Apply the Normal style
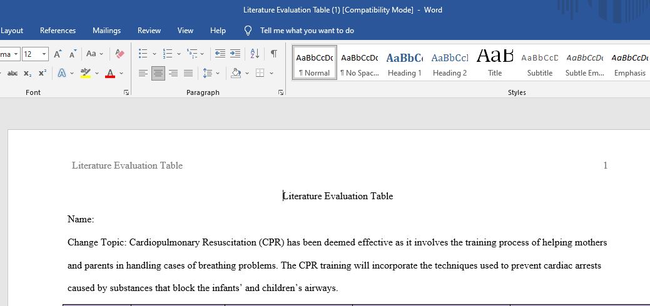 coord(315,63)
